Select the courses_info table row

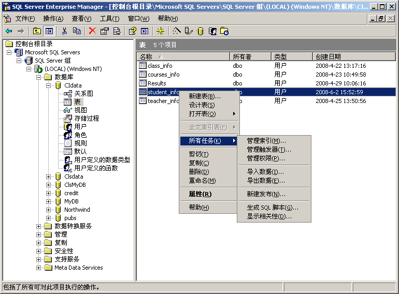point(267,75)
